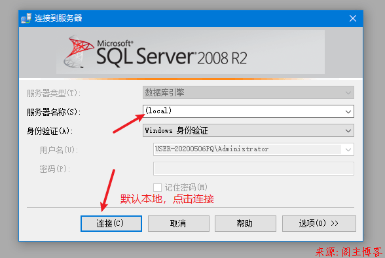This screenshot has height=258, width=385.
Task: Click the SQL Server 2008 R2 logo
Action: (156, 52)
